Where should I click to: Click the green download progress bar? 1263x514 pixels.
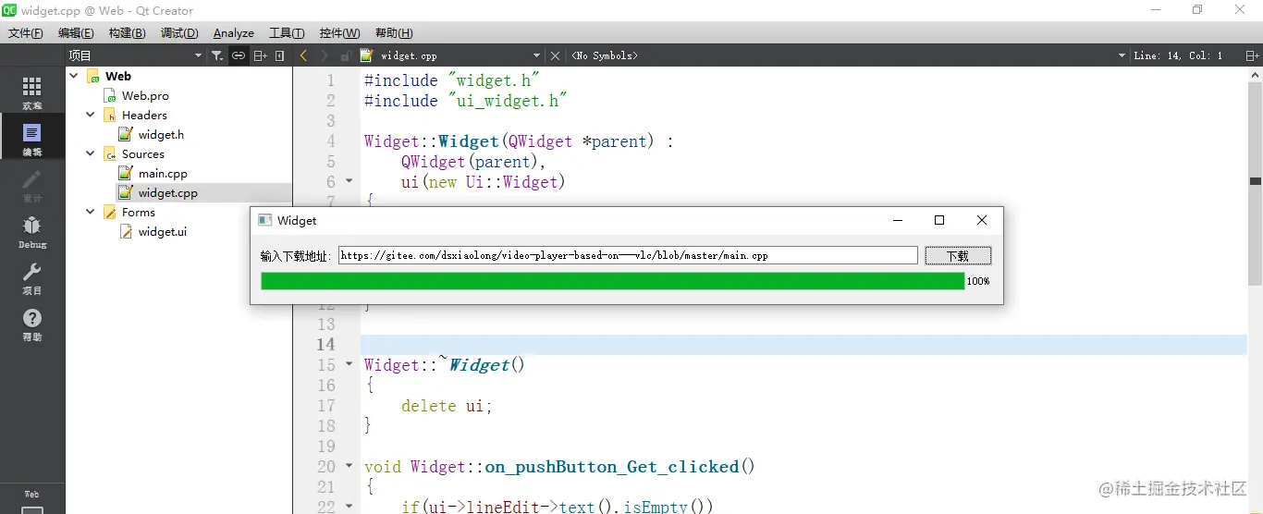coord(612,281)
